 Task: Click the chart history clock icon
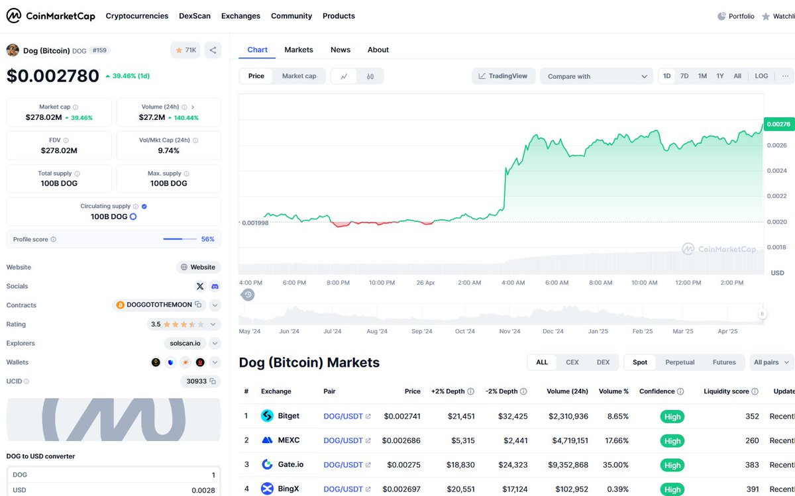pyautogui.click(x=248, y=295)
